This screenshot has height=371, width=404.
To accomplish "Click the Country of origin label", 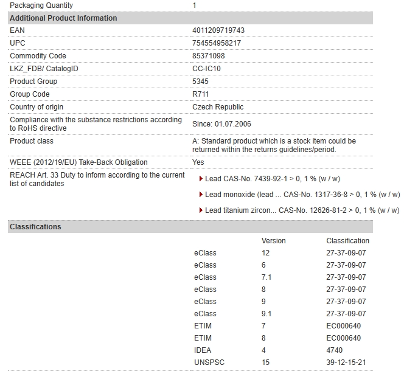I will [x=37, y=107].
